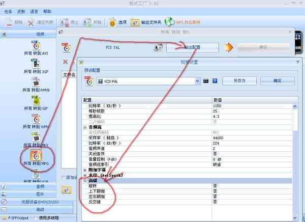Viewport: 305px width, 222px height.
Task: Click the 开始 toolbar button
Action: 93,22
